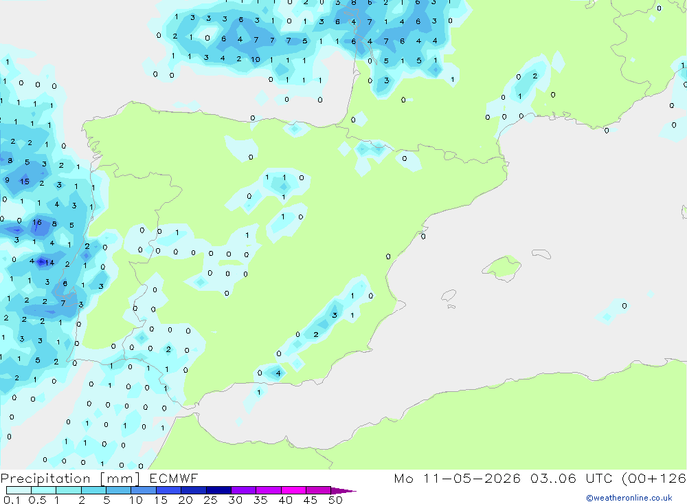Click the '20' legend scale label
The image size is (687, 504).
(185, 500)
